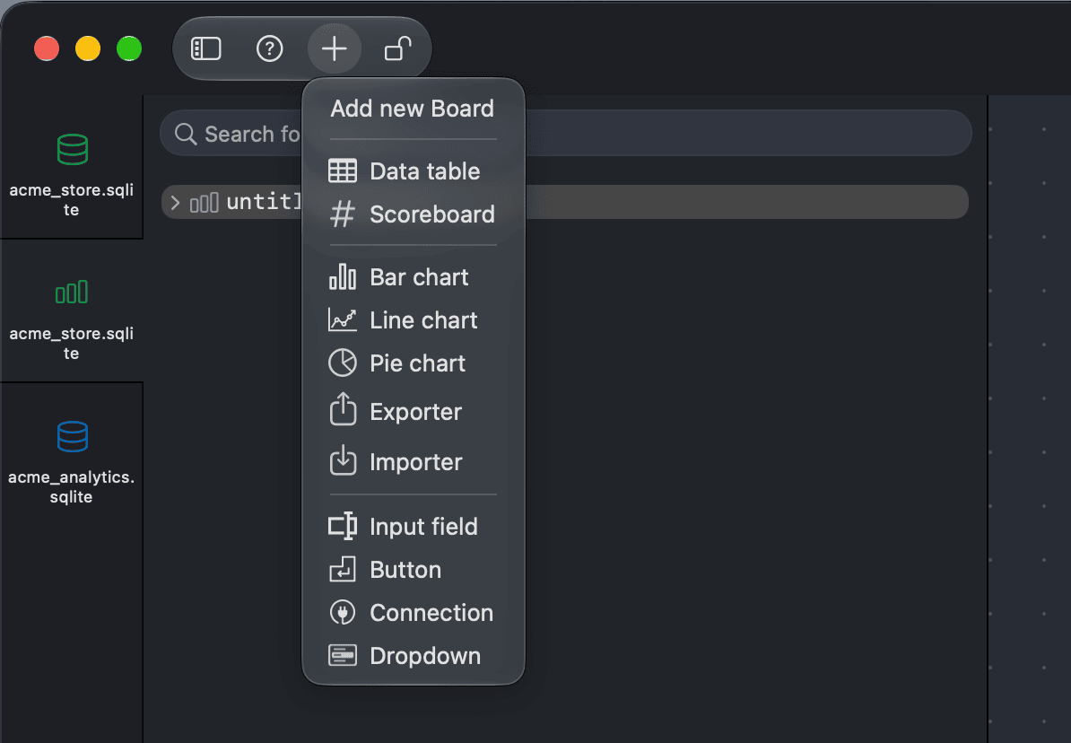Add a Line chart board
Screen dimensions: 1071x743
[414, 319]
